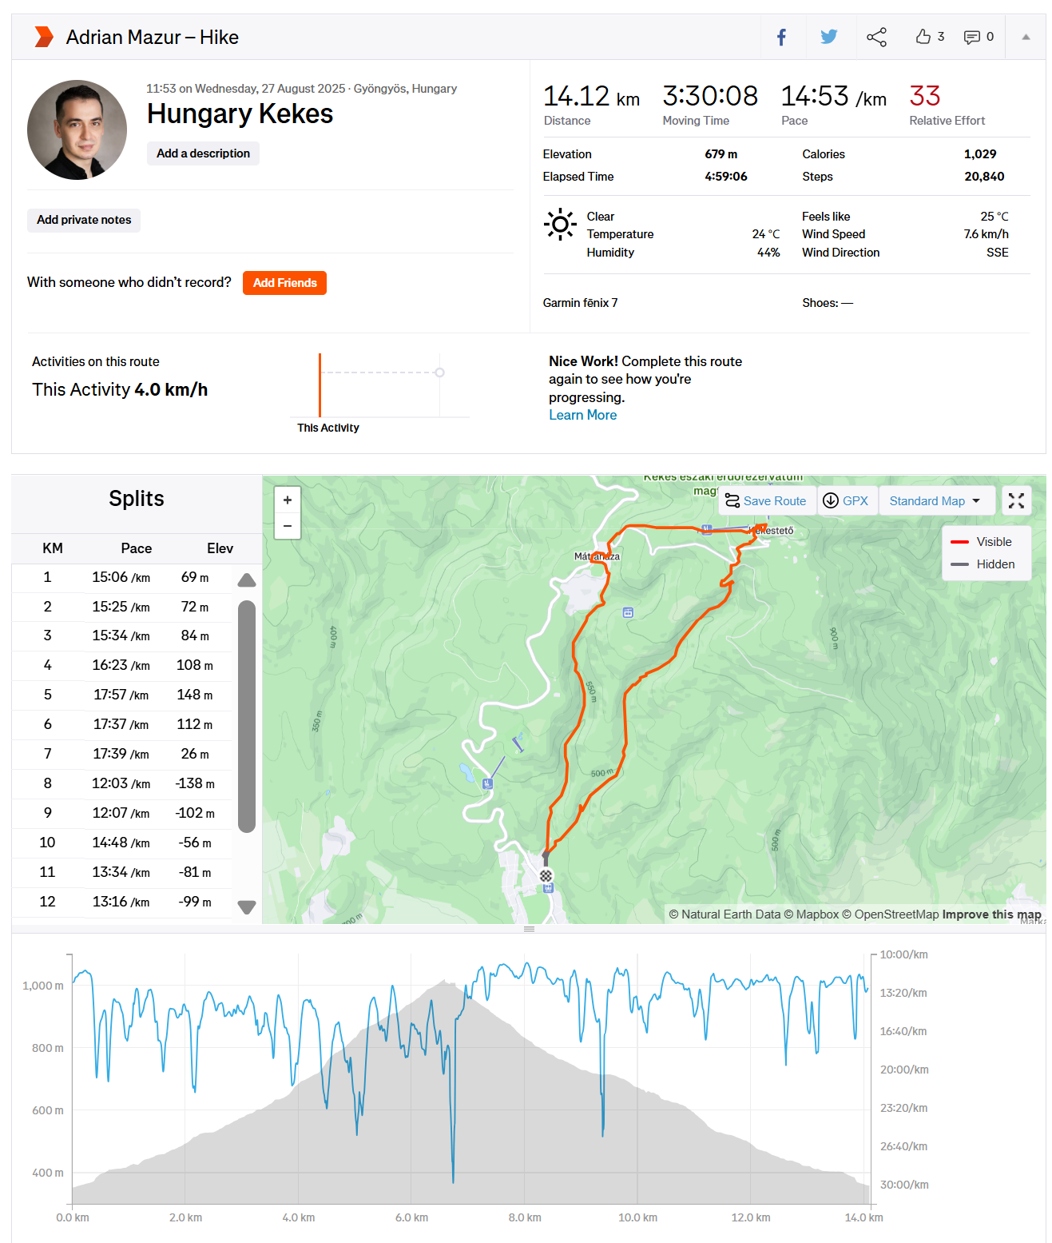
Task: Click Save Route button
Action: 765,501
